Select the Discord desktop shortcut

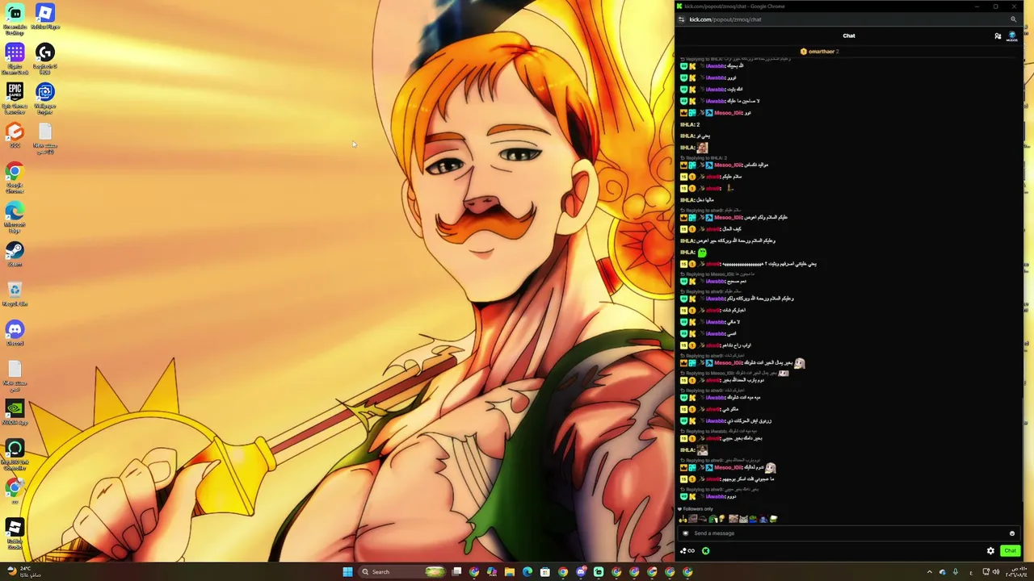15,333
